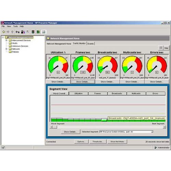Click Show Details in Segment View
The height and width of the screenshot is (171, 171).
point(70,132)
